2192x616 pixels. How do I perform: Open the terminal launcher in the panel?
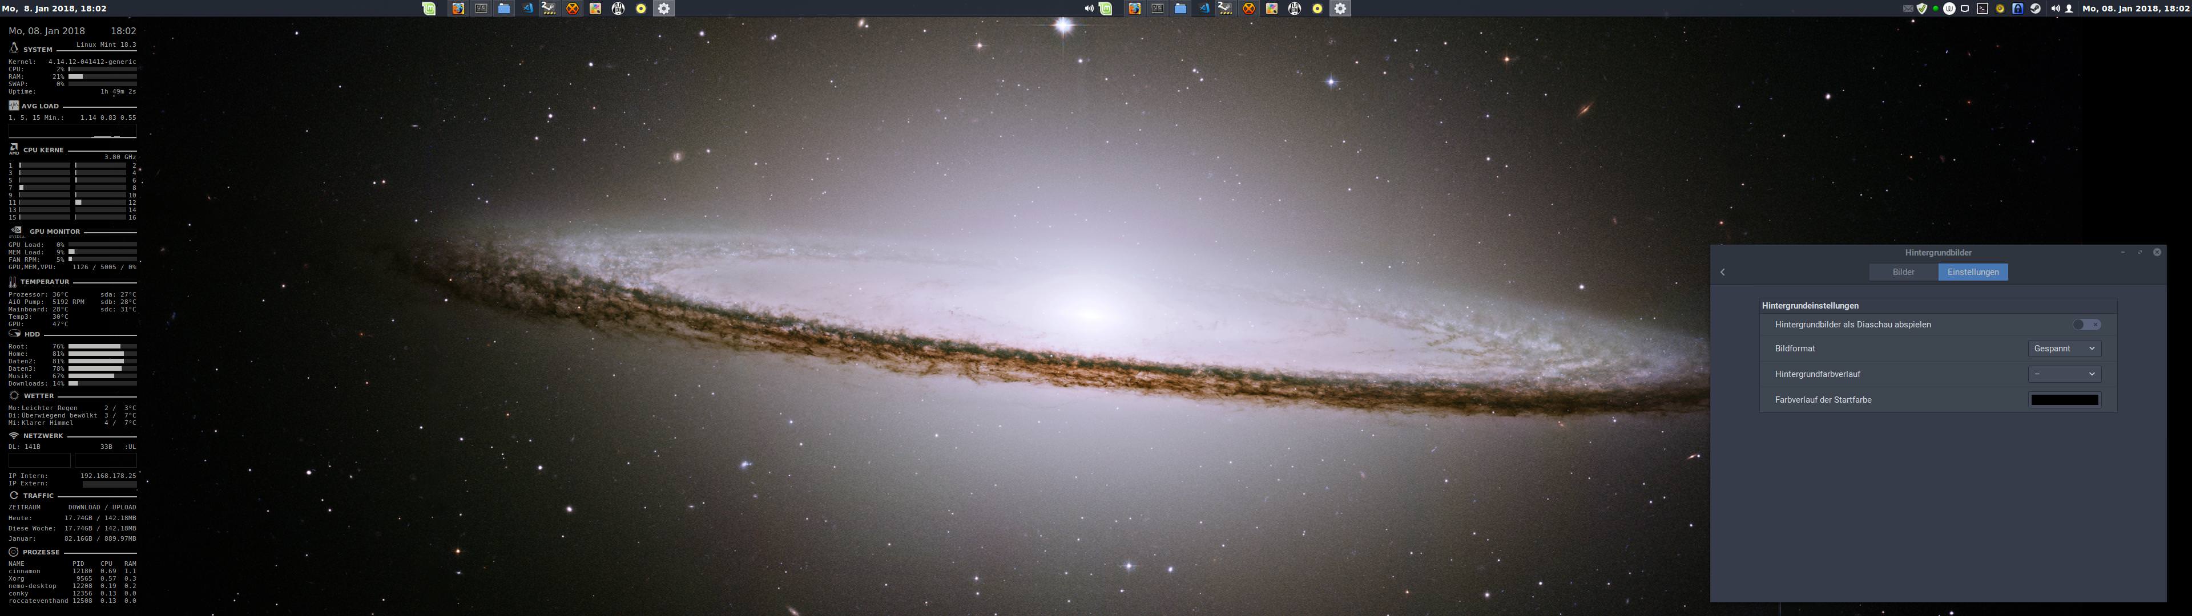click(x=480, y=9)
